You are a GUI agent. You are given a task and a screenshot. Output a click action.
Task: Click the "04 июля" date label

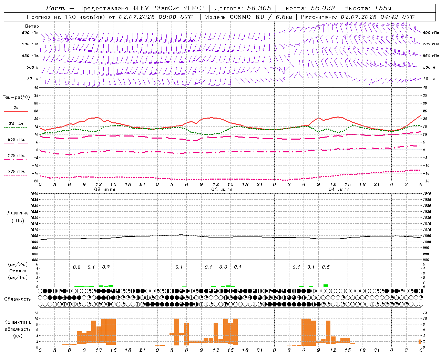(339, 190)
